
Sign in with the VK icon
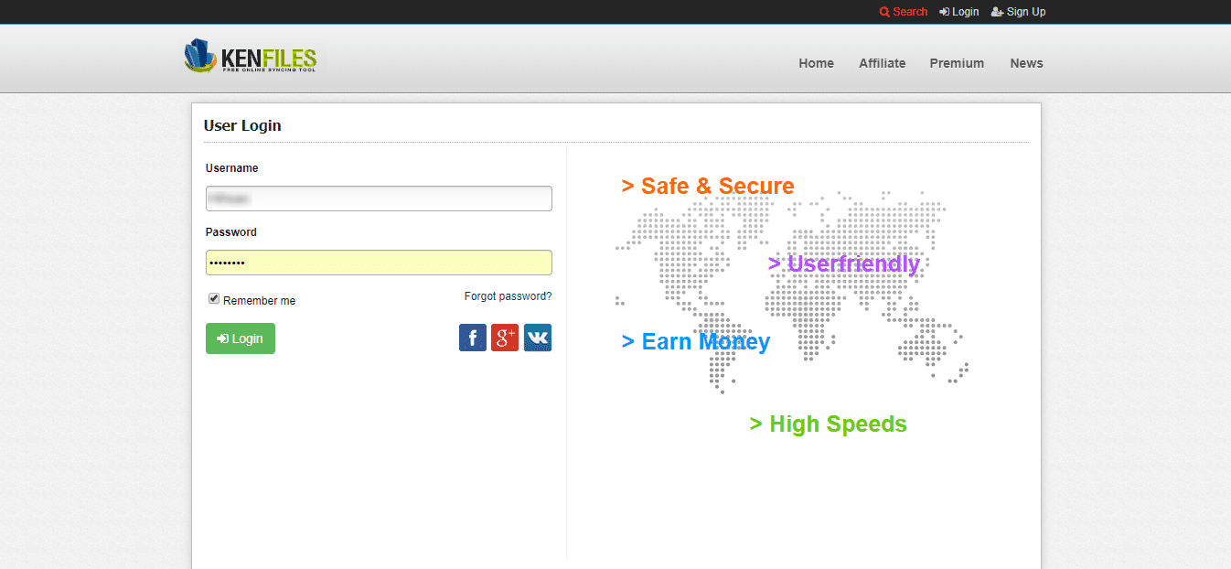click(538, 338)
